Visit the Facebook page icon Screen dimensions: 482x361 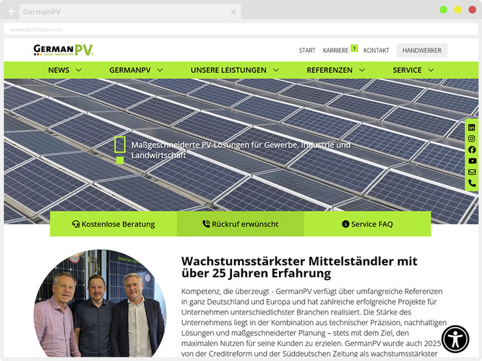[x=472, y=149]
